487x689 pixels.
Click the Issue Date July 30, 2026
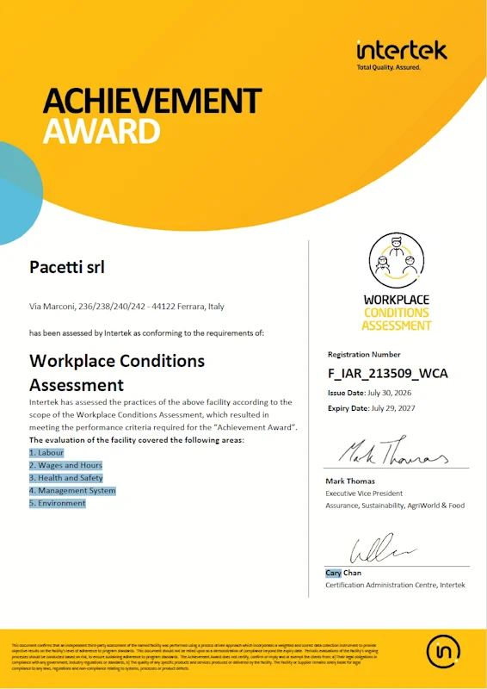370,393
